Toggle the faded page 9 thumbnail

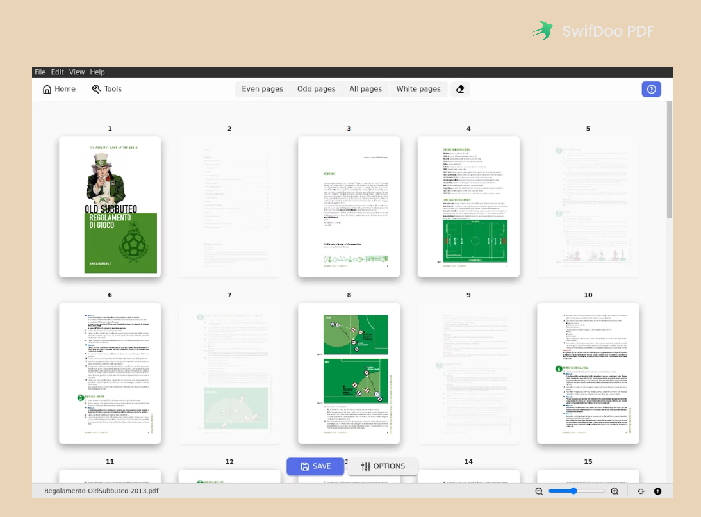[468, 373]
